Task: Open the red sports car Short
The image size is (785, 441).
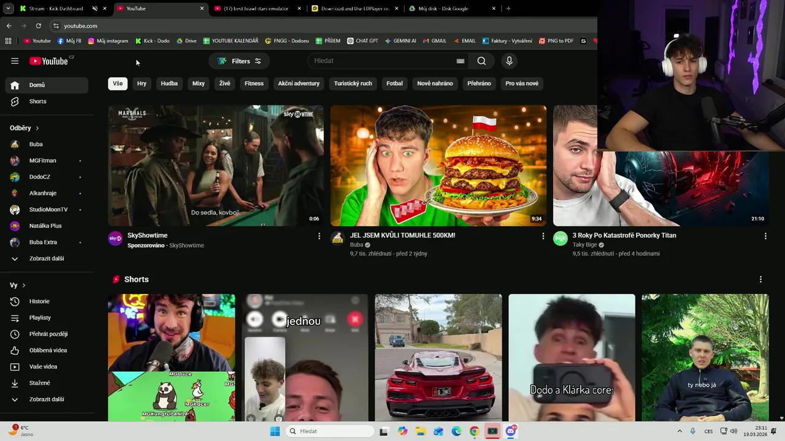Action: [438, 358]
